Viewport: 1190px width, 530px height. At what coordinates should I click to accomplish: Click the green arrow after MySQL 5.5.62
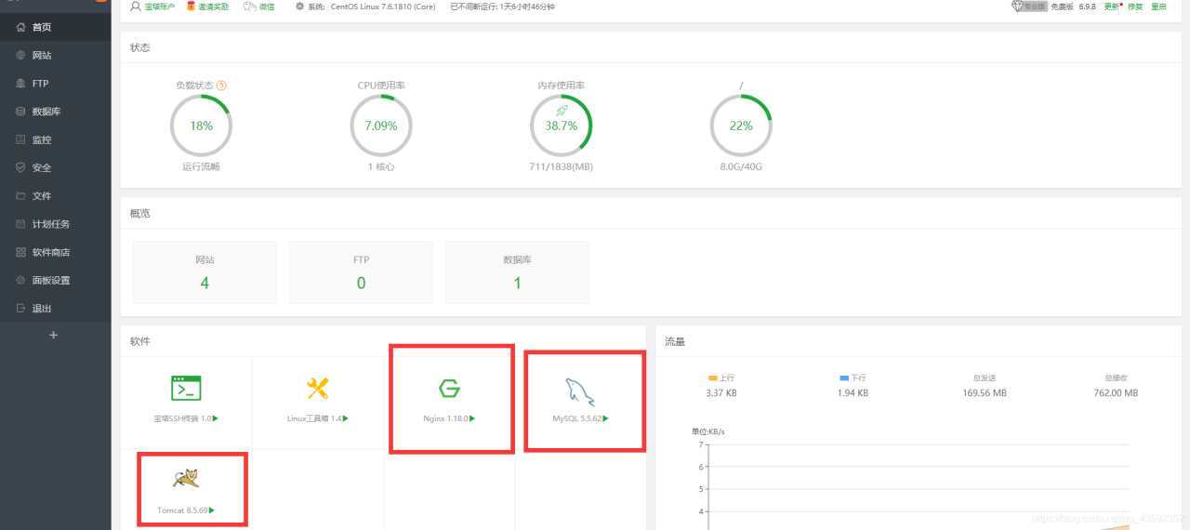[x=605, y=419]
